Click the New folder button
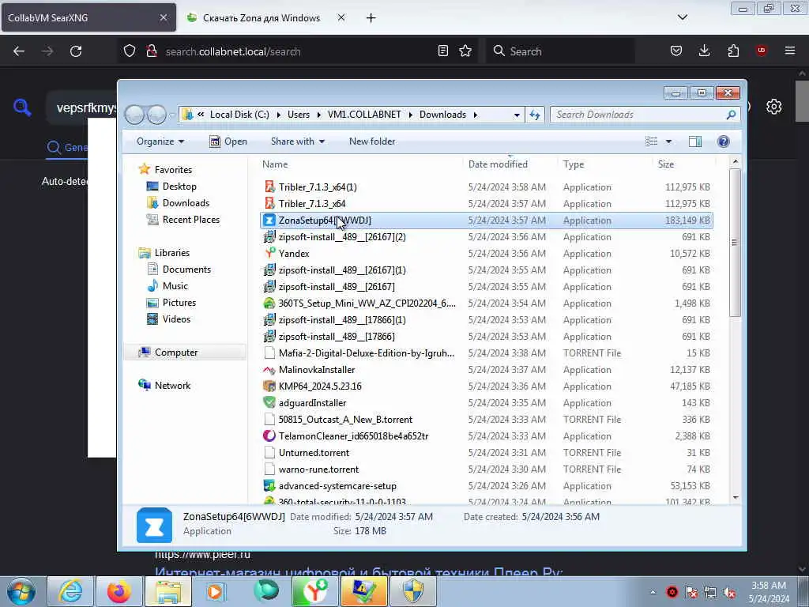Screen dimensions: 809x607 pyautogui.click(x=372, y=141)
